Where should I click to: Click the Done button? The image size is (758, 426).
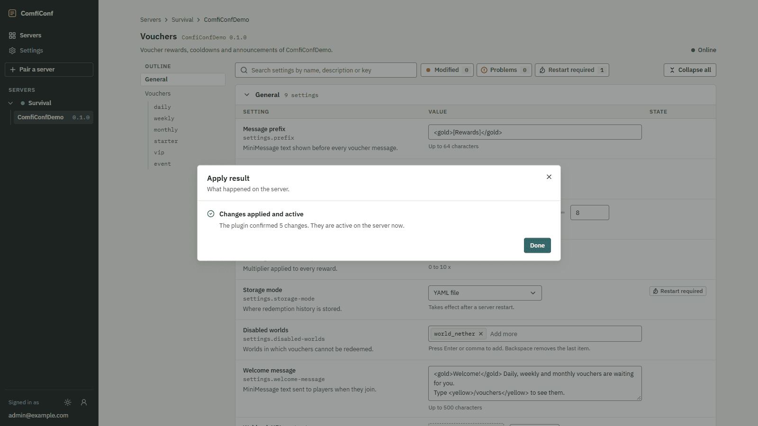click(537, 246)
